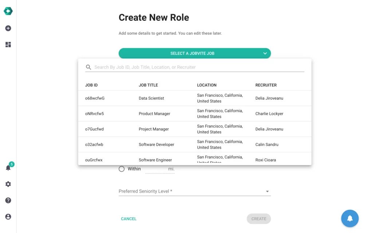
Task: Click the company logo at top of sidebar
Action: point(8,11)
